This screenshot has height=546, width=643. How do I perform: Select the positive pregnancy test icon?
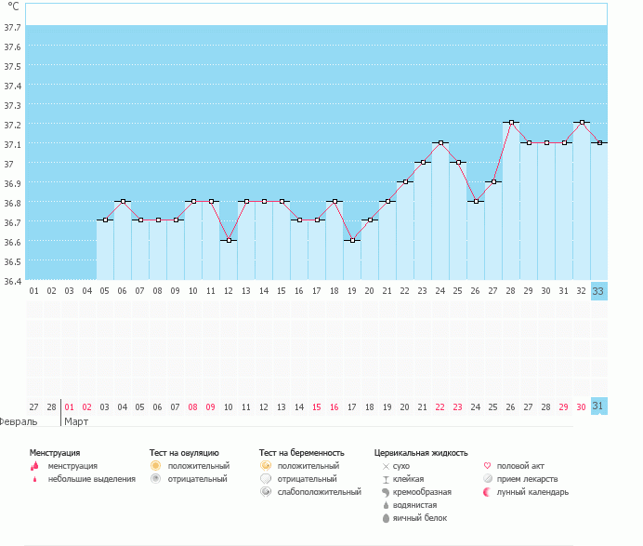pyautogui.click(x=266, y=465)
